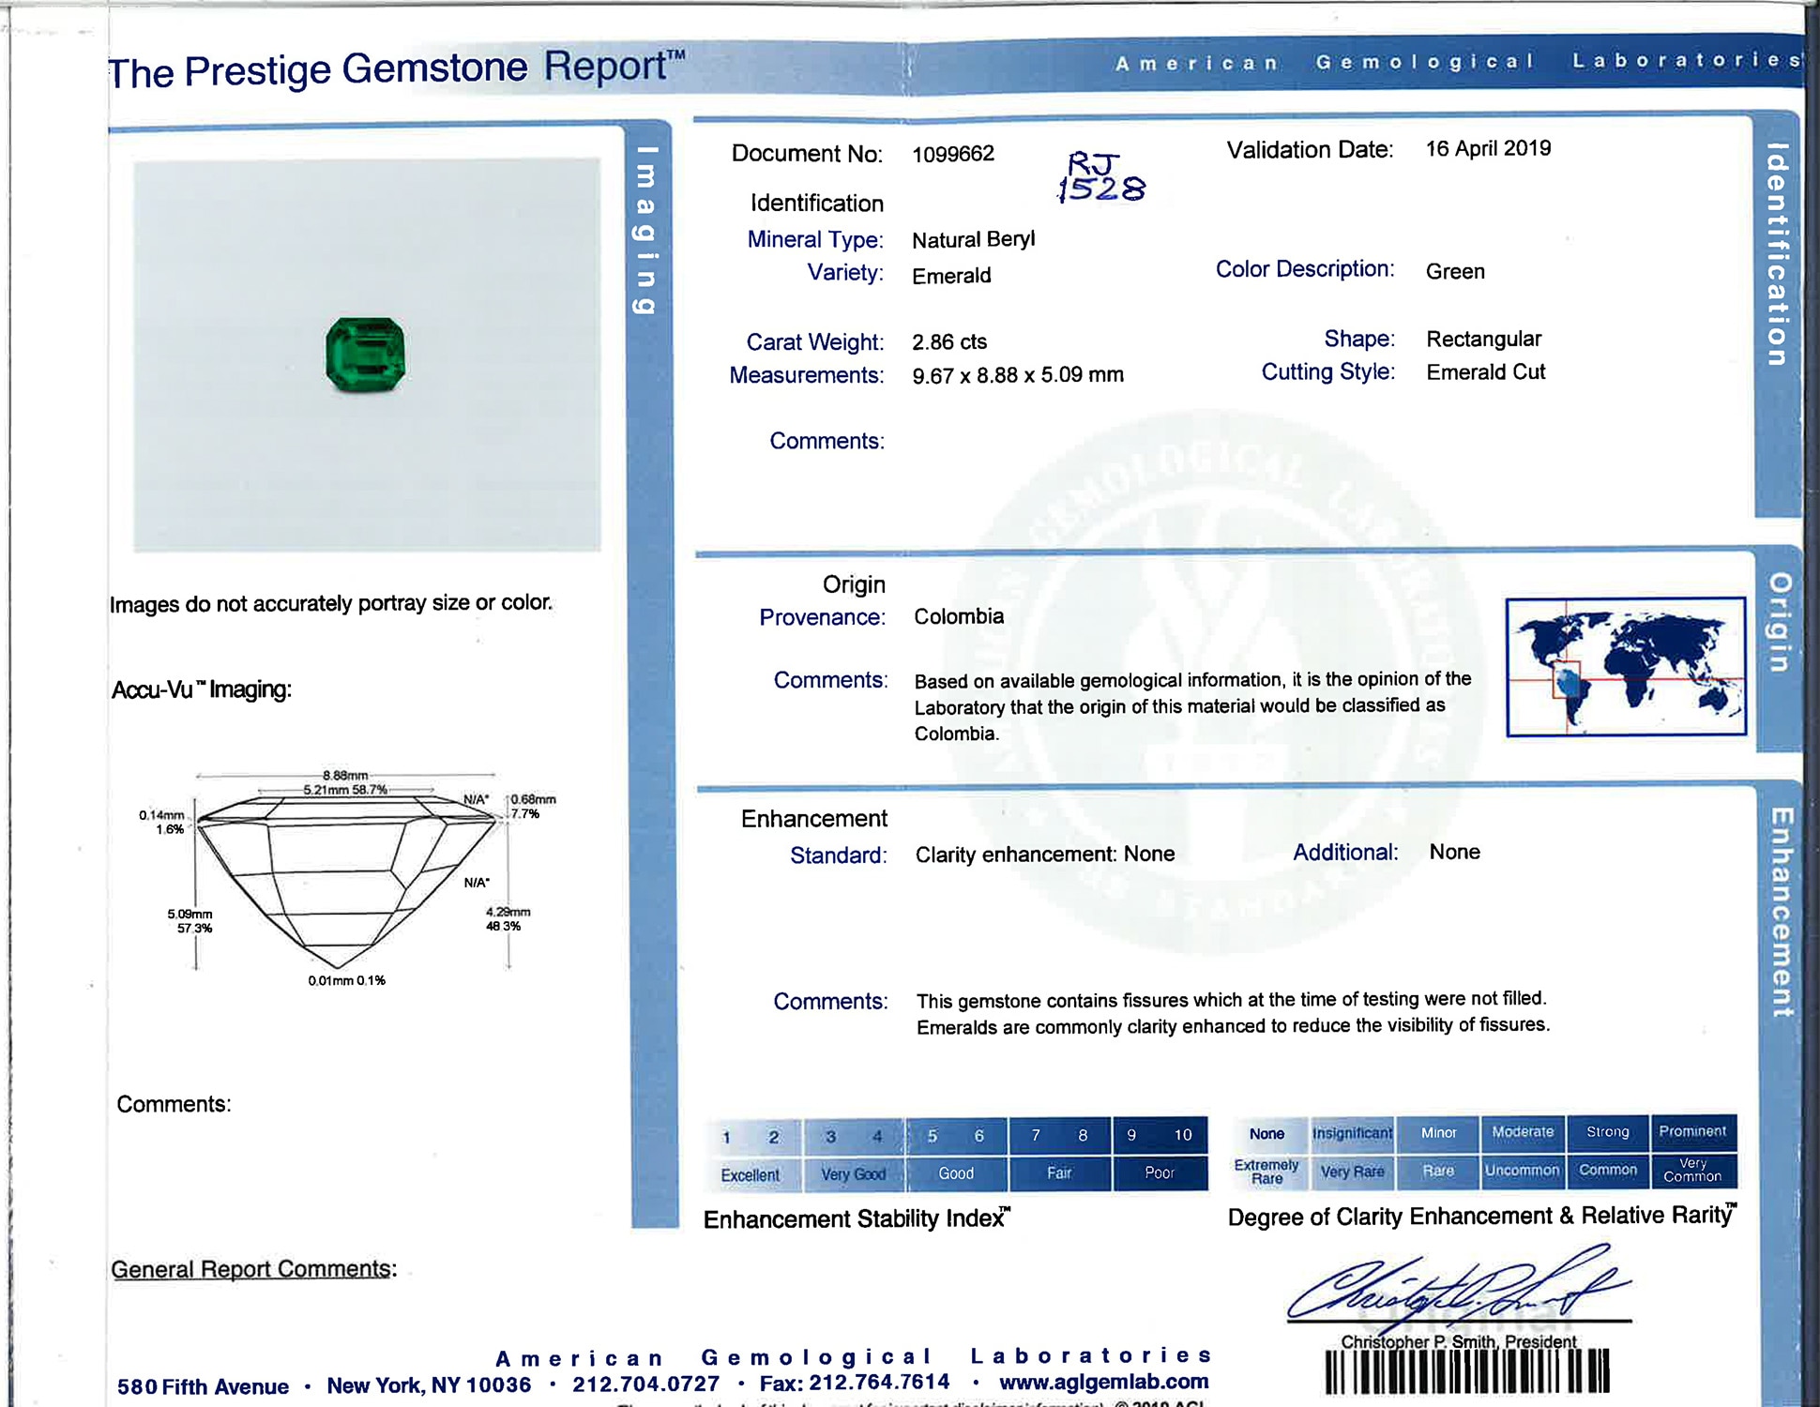Click the document number 1099662

pyautogui.click(x=953, y=154)
